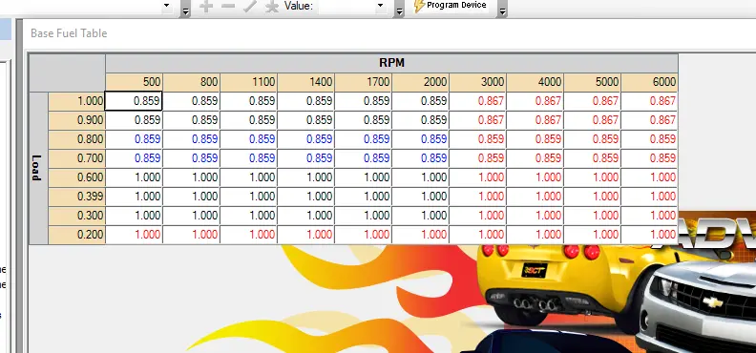Click red cell 1.000 at Load 0.399, RPM 4000

(535, 197)
